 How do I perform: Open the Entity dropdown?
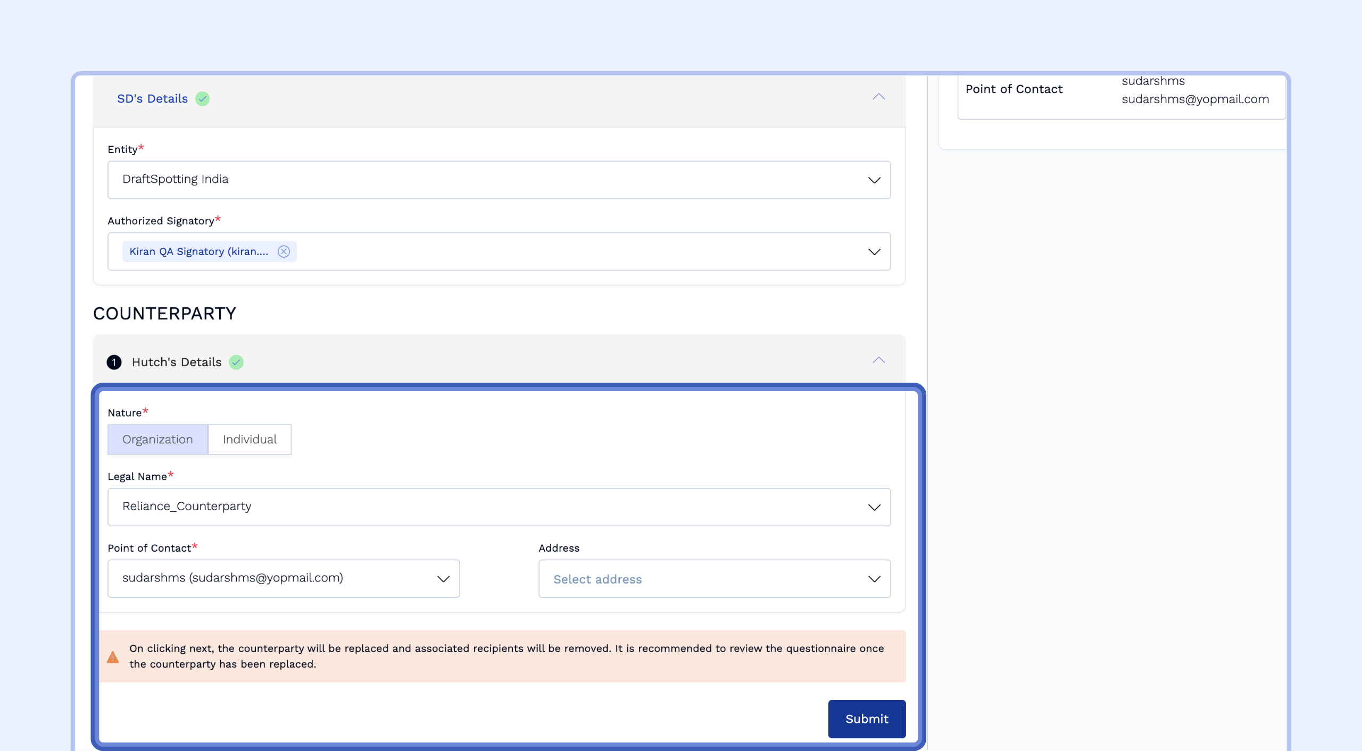499,180
